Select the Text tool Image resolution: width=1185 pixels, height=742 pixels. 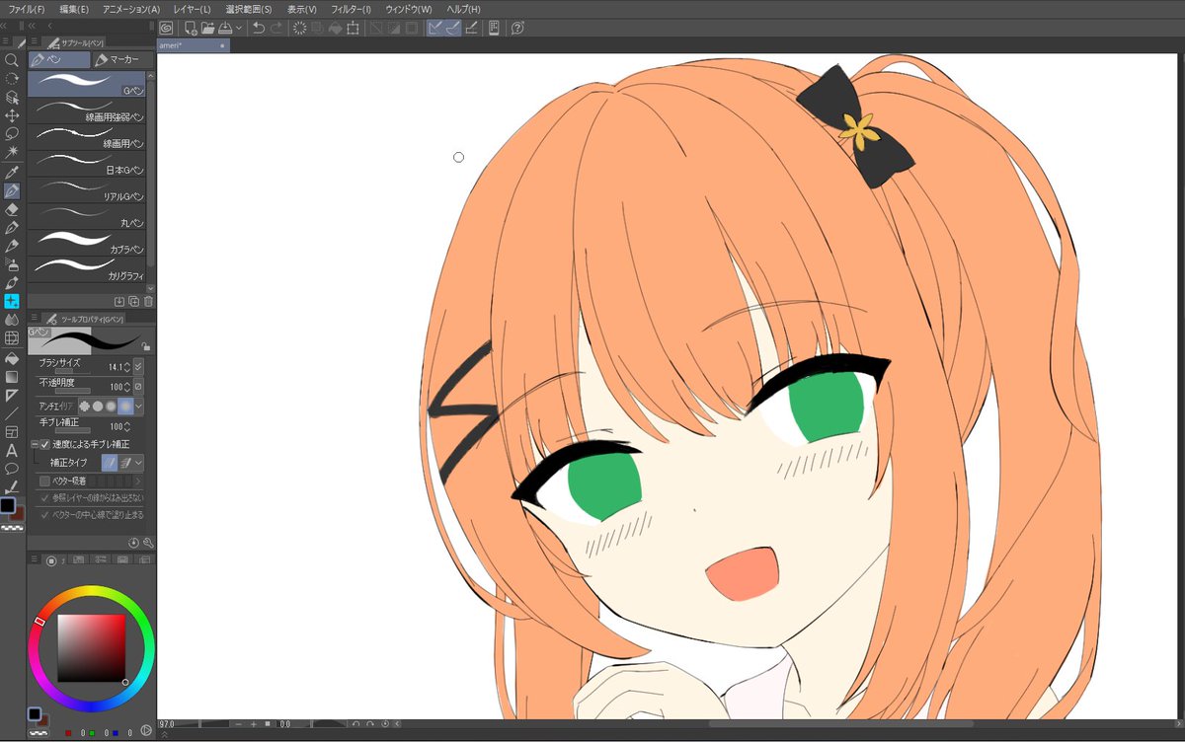tap(12, 450)
